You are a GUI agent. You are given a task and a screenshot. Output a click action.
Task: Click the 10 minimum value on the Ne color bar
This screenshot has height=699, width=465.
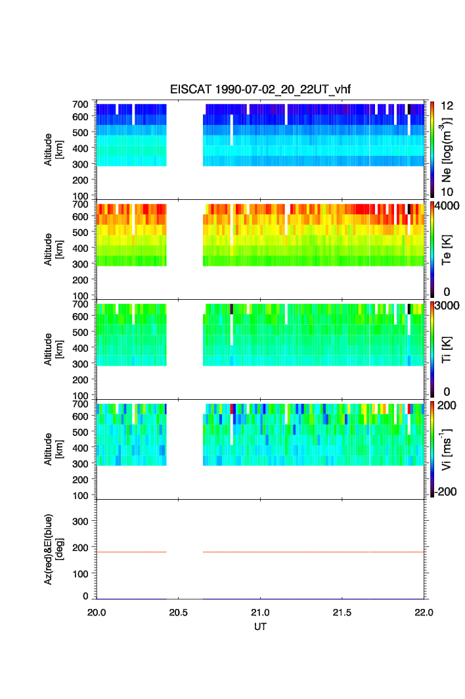[x=447, y=192]
